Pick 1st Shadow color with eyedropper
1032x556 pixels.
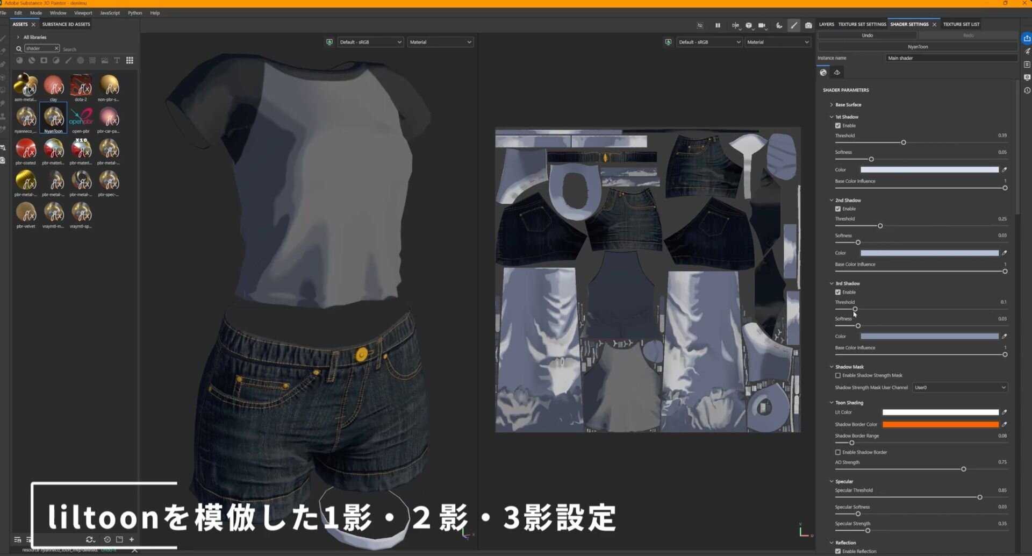1004,170
